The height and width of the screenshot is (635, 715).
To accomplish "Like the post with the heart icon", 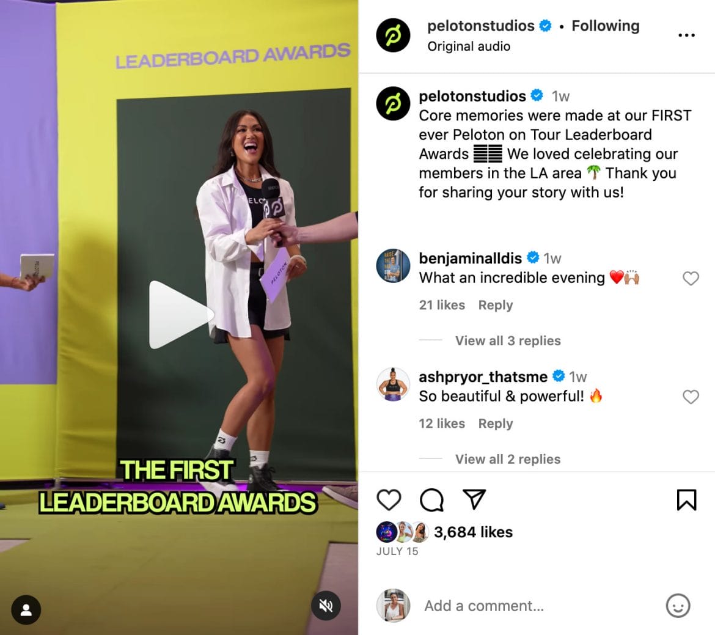I will pyautogui.click(x=389, y=499).
